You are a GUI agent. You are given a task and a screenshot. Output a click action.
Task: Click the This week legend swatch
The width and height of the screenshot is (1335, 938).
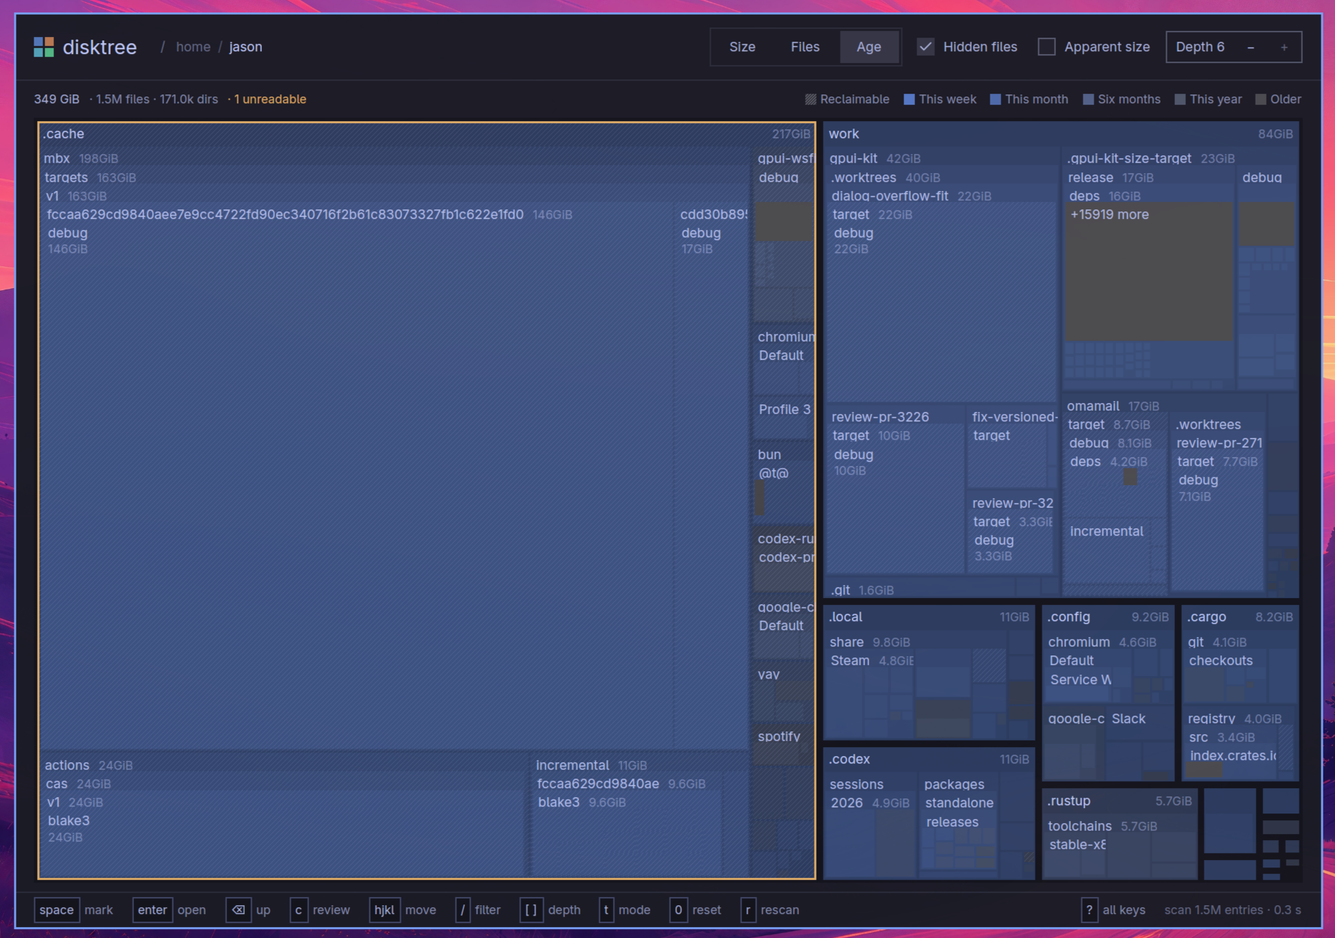[x=909, y=99]
